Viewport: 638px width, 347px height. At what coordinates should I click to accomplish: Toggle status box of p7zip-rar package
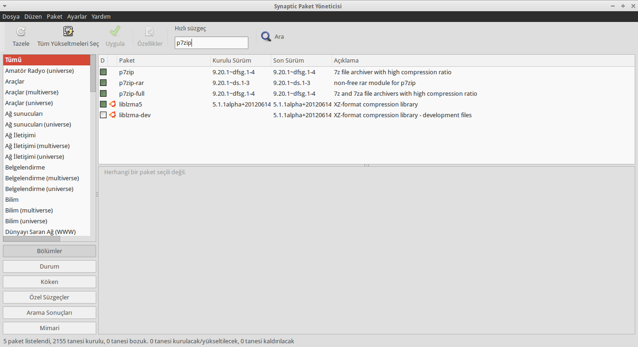[x=103, y=83]
